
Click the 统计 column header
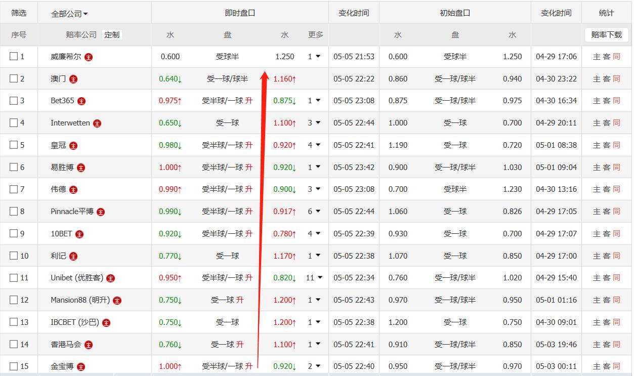click(x=606, y=13)
